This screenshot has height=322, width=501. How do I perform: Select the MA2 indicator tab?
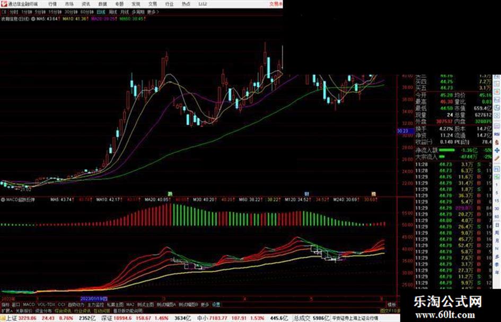pos(130,305)
